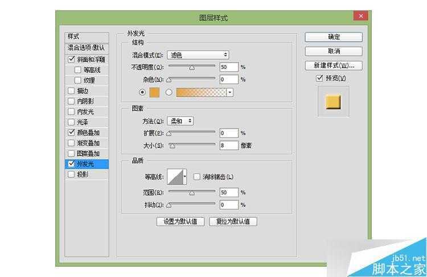427x277 pixels.
Task: Click the orange glow color swatch
Action: (154, 92)
